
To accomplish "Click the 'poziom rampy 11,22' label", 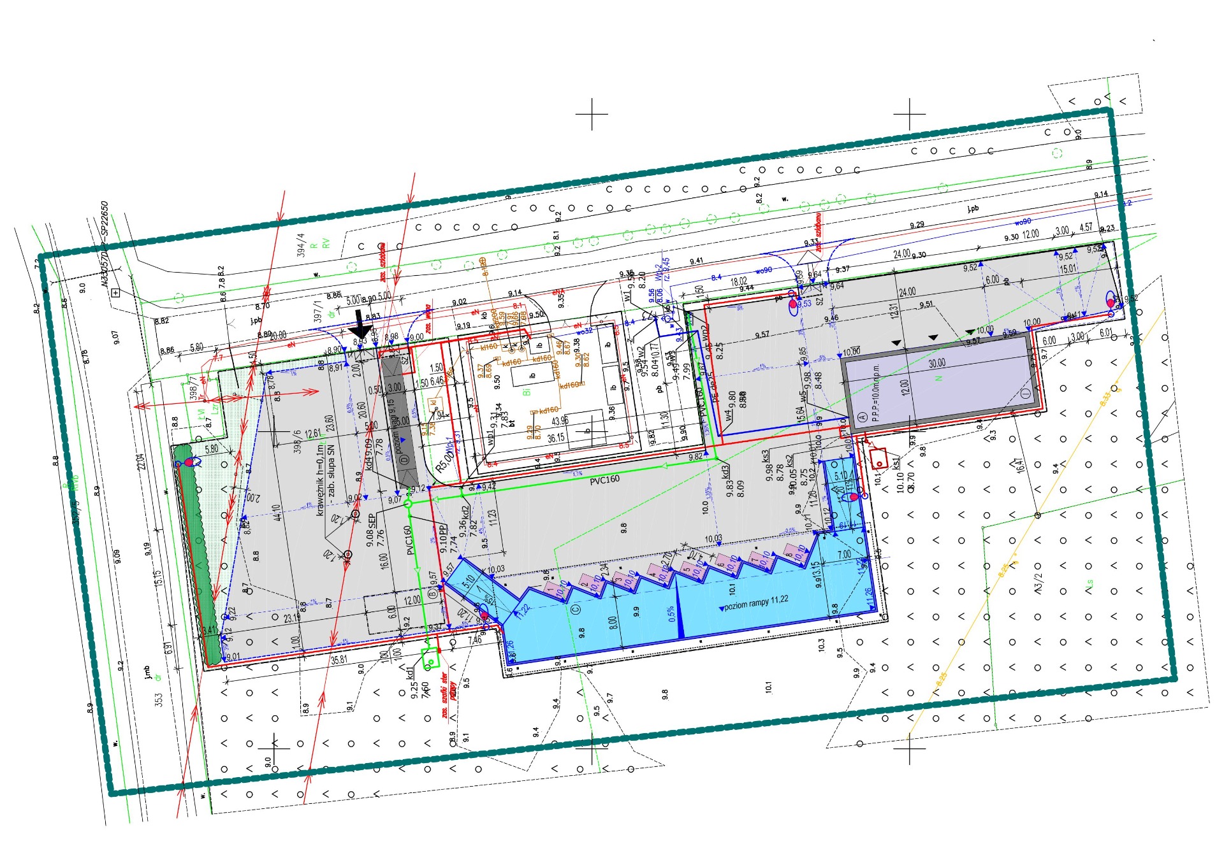I will coord(755,603).
